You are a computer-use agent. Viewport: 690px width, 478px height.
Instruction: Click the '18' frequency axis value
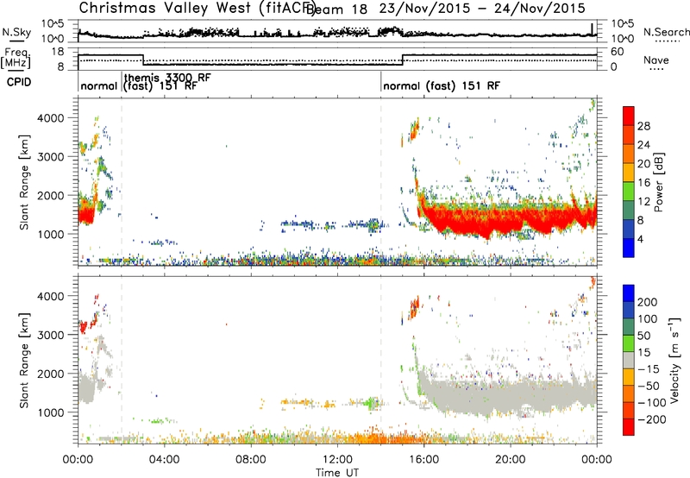tap(58, 52)
